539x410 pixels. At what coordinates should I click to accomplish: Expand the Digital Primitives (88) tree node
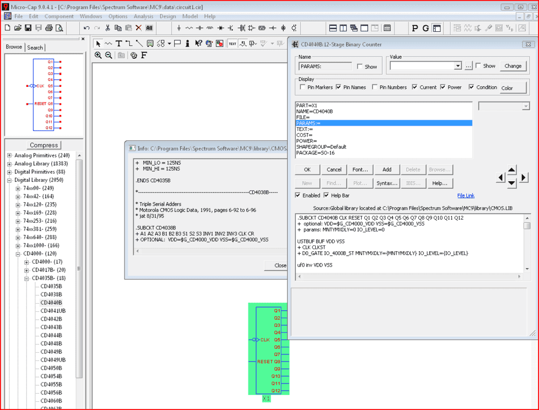click(9, 172)
